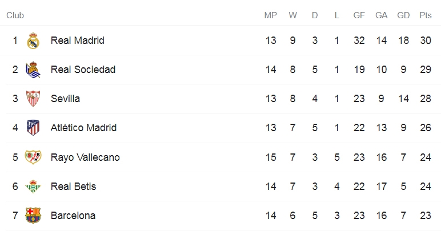This screenshot has width=441, height=231.
Task: Click the Pts column header
Action: pyautogui.click(x=426, y=15)
